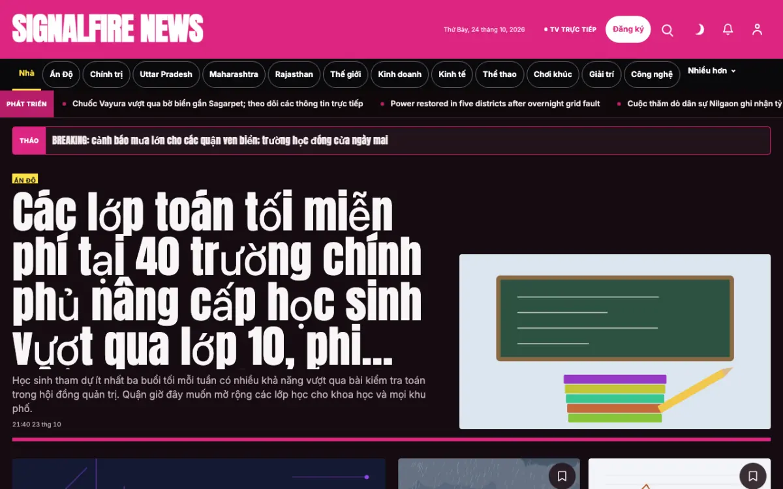Click the THẢO breaking label

[x=29, y=141]
